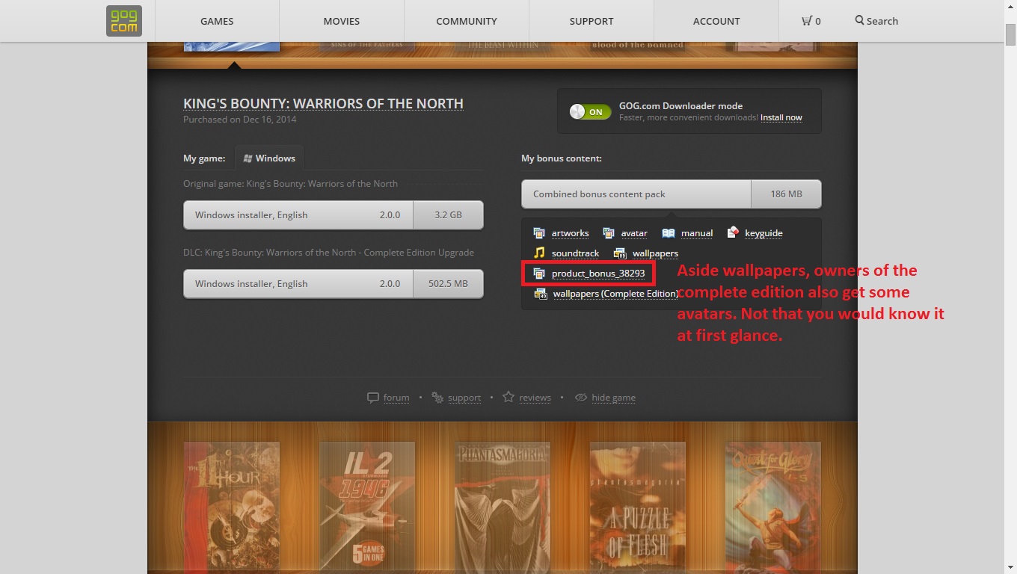Select the A Puzzle of Flesh cover
1017x574 pixels.
(x=638, y=507)
